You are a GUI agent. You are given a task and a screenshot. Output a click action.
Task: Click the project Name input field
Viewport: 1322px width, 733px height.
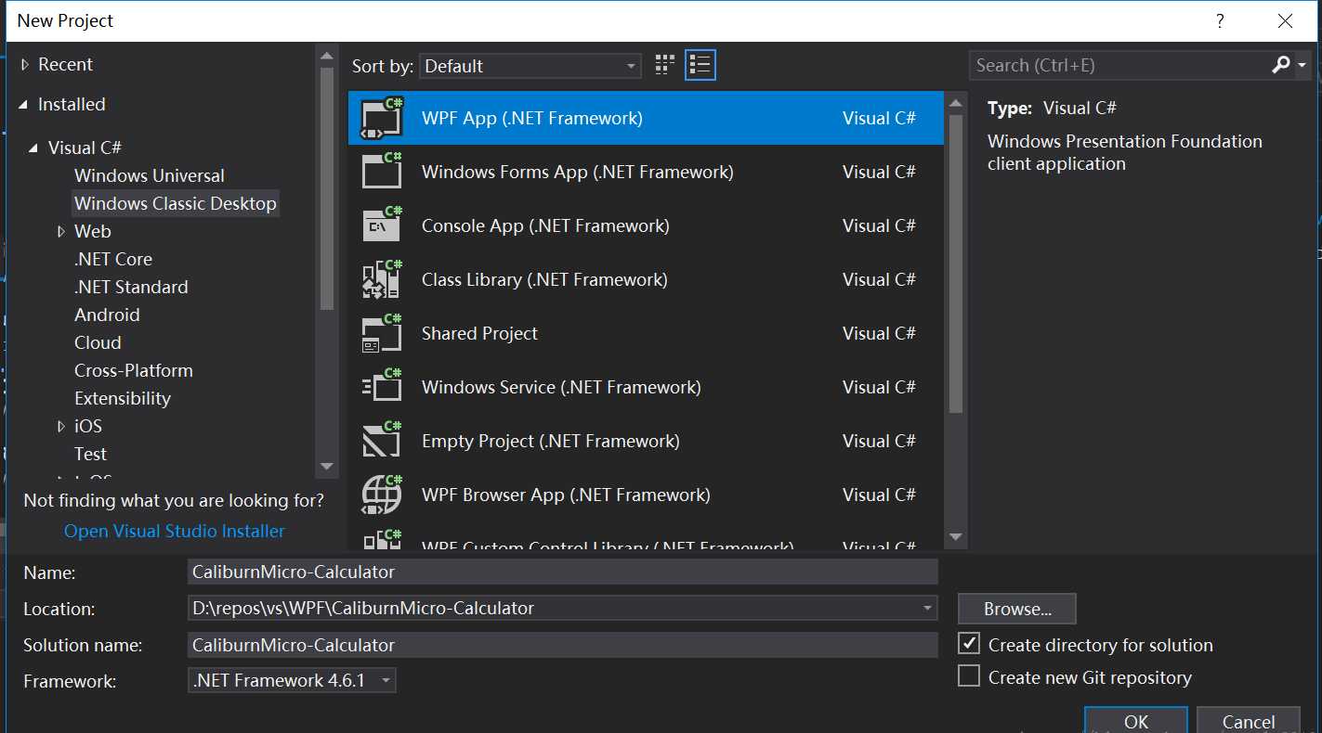point(562,572)
